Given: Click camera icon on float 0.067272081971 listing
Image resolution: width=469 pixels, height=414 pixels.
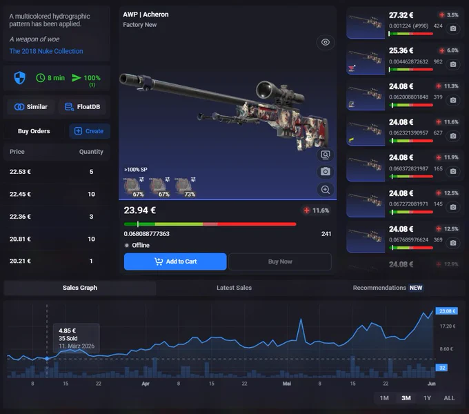Looking at the screenshot, I should click(453, 207).
